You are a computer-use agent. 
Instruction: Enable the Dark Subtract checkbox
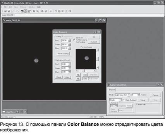124,100
